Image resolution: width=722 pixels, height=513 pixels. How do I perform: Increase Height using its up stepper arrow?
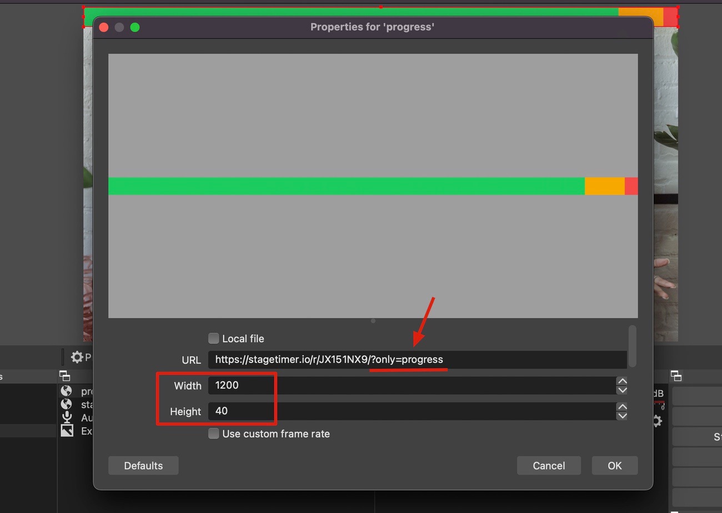[622, 406]
